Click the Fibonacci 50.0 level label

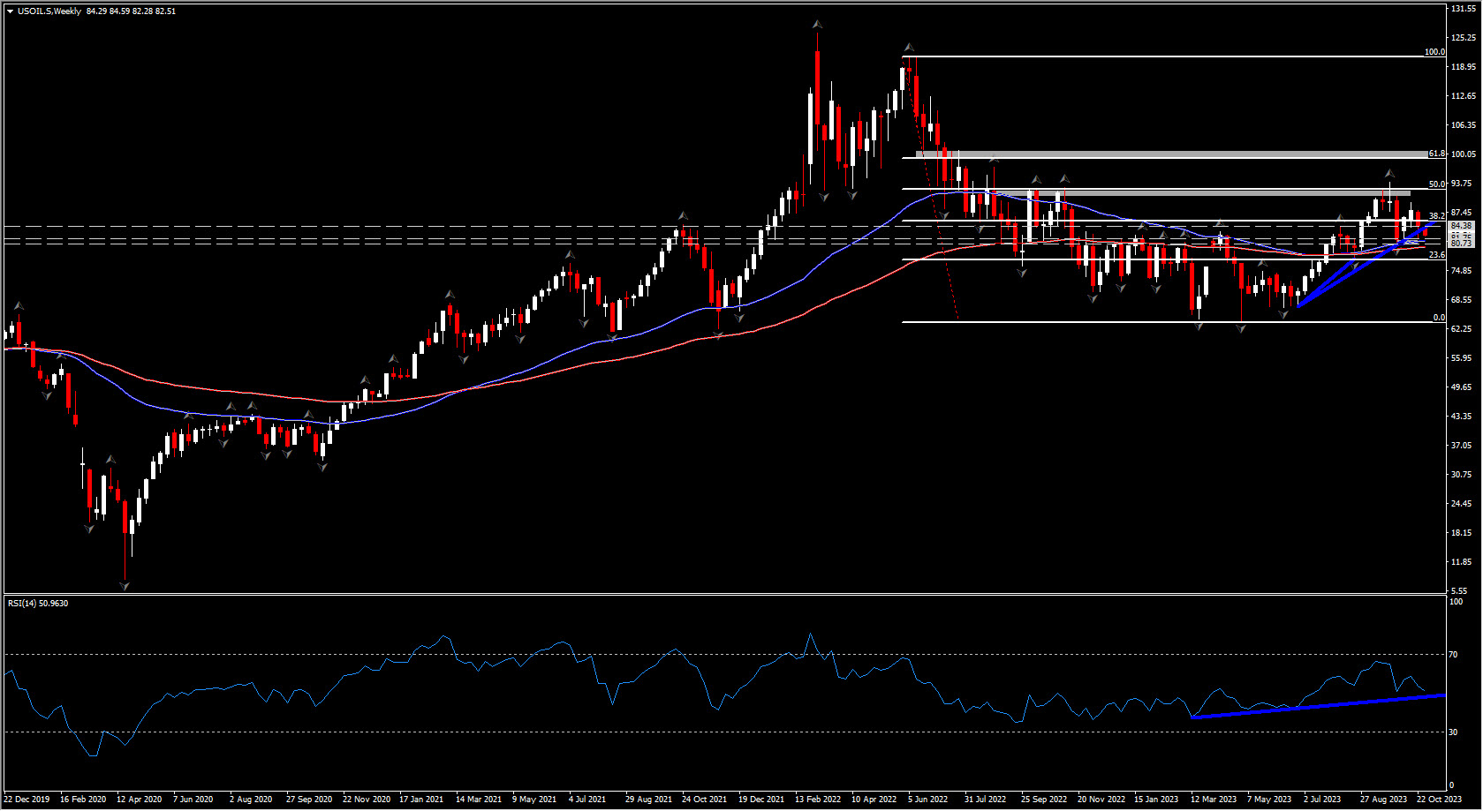pyautogui.click(x=1436, y=184)
